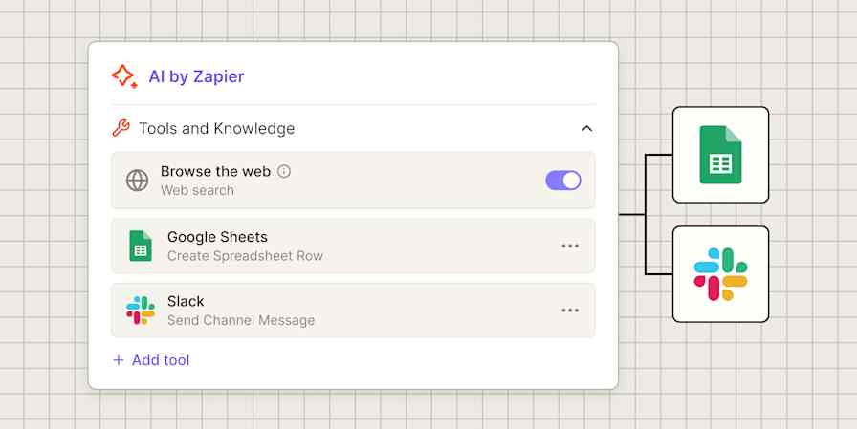Click the AI by Zapier sparkle icon
The height and width of the screenshot is (429, 857).
[x=124, y=76]
